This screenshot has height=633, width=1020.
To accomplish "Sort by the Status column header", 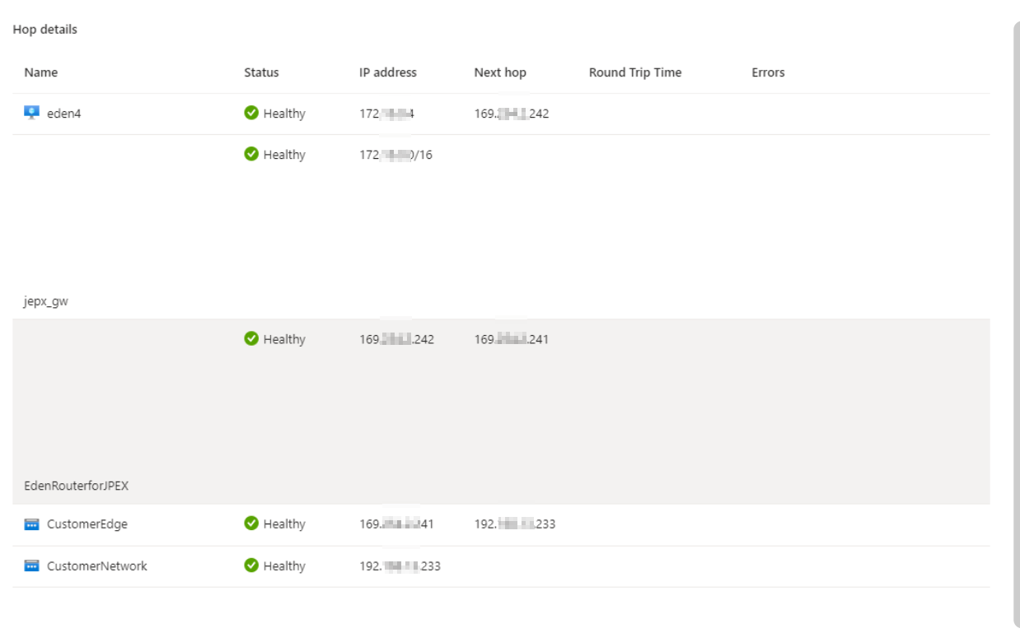I will tap(261, 72).
